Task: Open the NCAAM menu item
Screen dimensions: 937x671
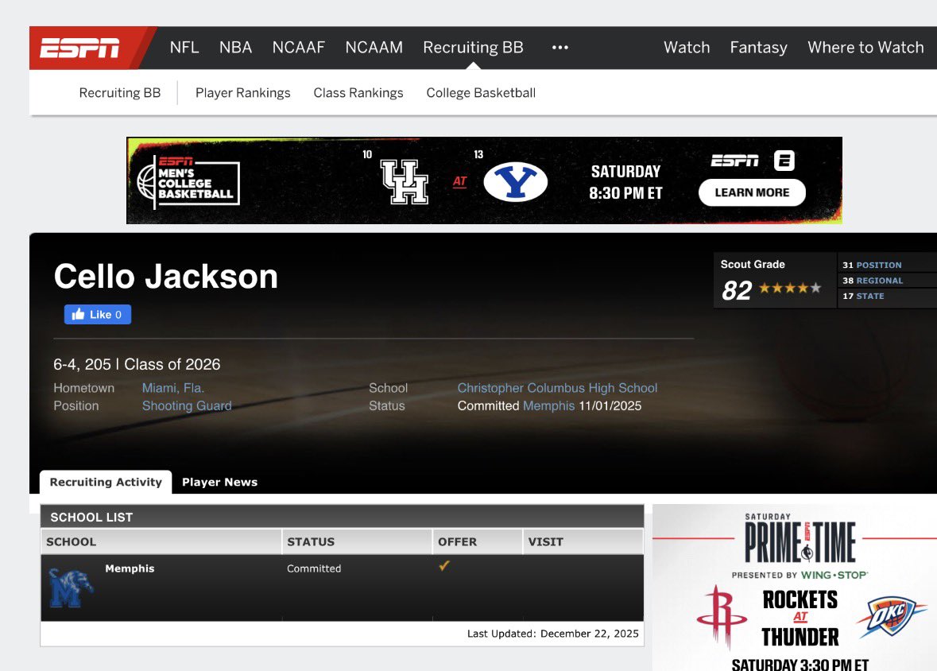Action: point(374,47)
